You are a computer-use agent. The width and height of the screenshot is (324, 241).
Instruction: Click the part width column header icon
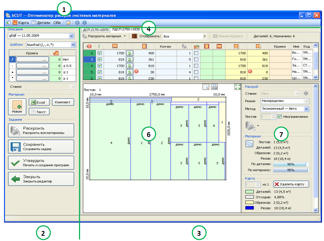[145, 46]
